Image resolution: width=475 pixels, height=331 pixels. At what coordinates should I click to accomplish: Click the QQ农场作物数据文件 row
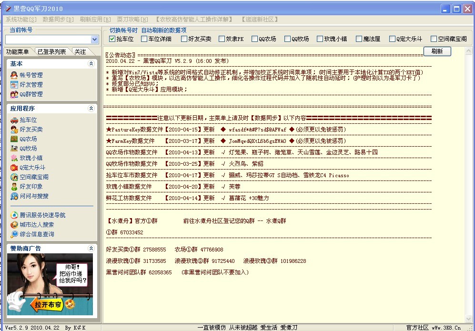[x=242, y=152]
